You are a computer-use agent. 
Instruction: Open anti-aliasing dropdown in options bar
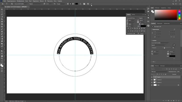[61, 4]
